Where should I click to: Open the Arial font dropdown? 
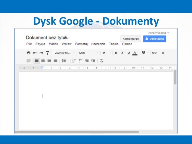pos(88,53)
